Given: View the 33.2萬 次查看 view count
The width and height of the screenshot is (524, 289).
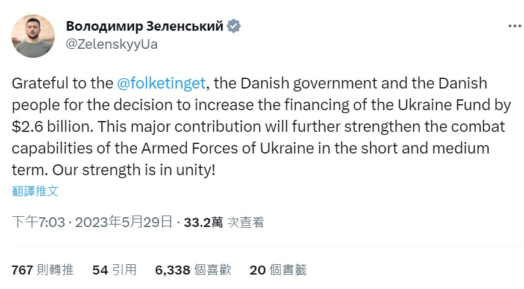Looking at the screenshot, I should pyautogui.click(x=224, y=222).
